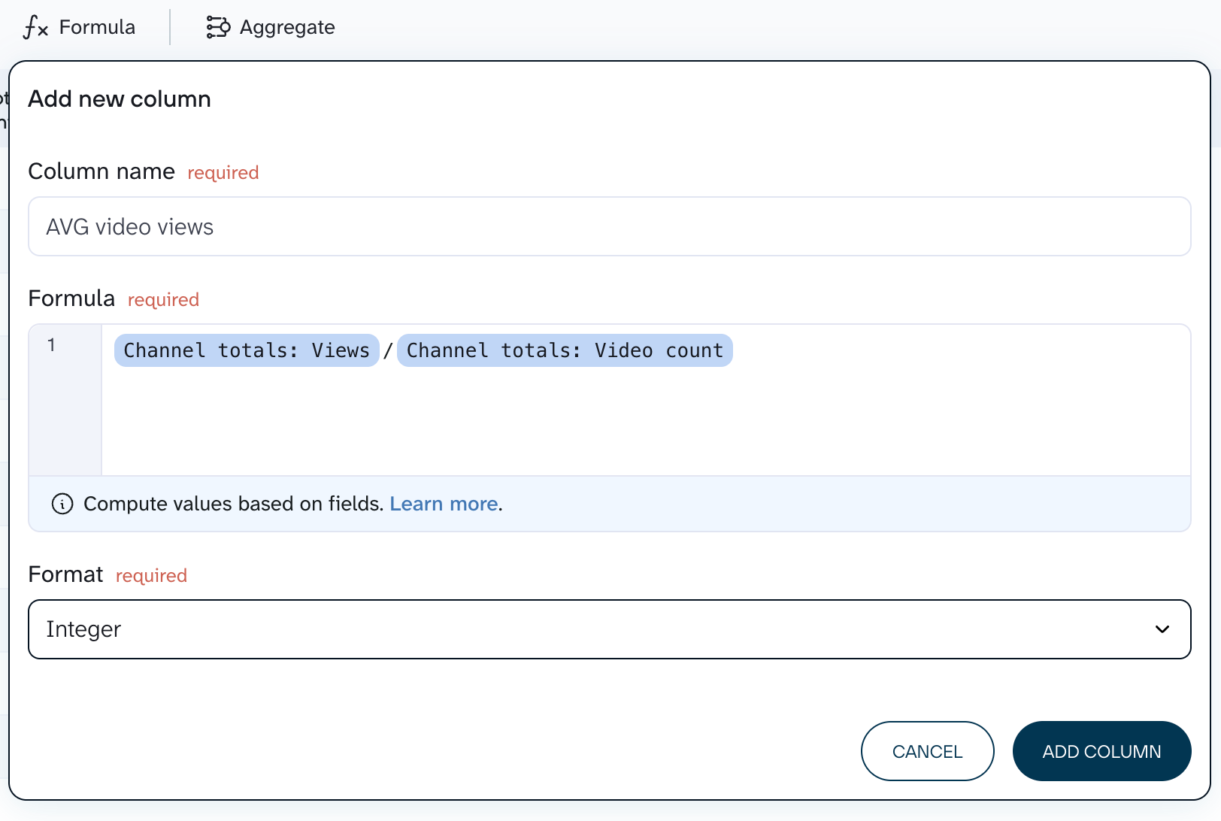Click the Column name input field
The width and height of the screenshot is (1221, 821).
point(610,226)
